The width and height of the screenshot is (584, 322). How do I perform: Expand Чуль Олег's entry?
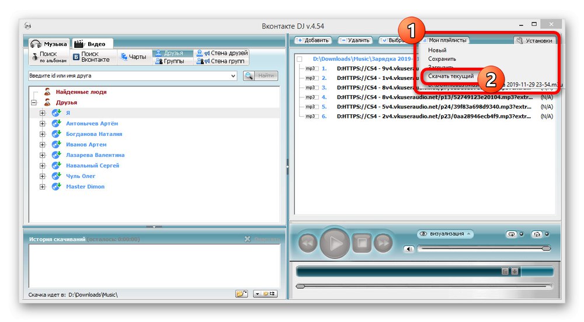pos(43,176)
